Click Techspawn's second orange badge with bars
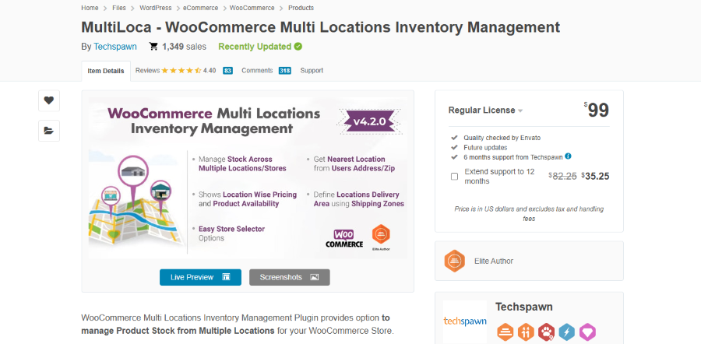Screen dimensions: 701x344 tap(526, 332)
